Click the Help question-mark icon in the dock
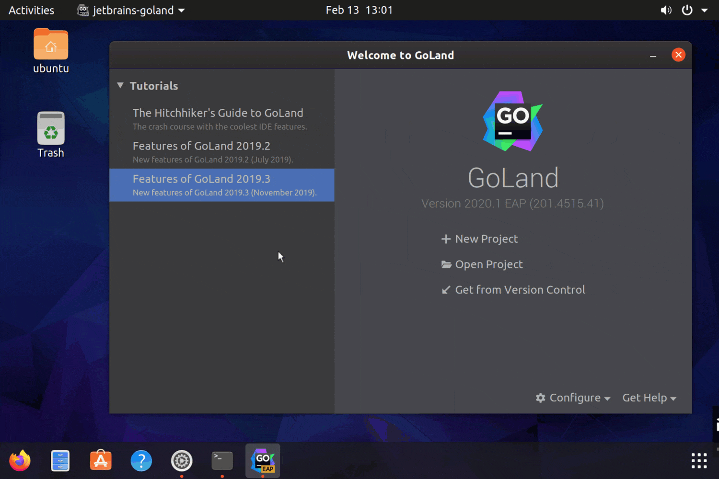719x479 pixels. point(141,460)
